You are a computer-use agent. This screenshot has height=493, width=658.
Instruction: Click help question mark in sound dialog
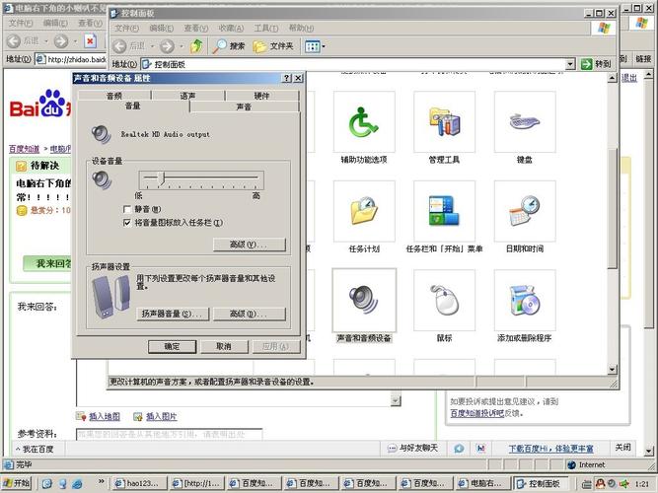click(287, 78)
